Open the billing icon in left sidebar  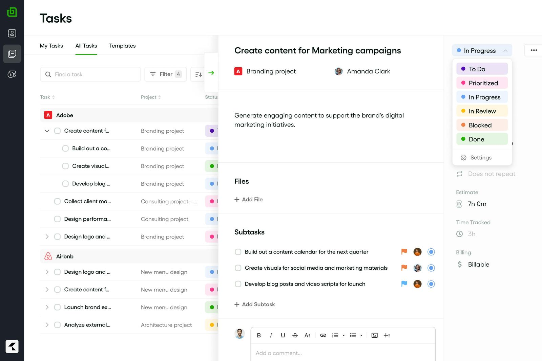pyautogui.click(x=12, y=74)
